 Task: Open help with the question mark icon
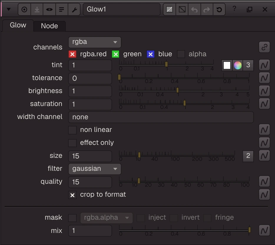coord(234,9)
